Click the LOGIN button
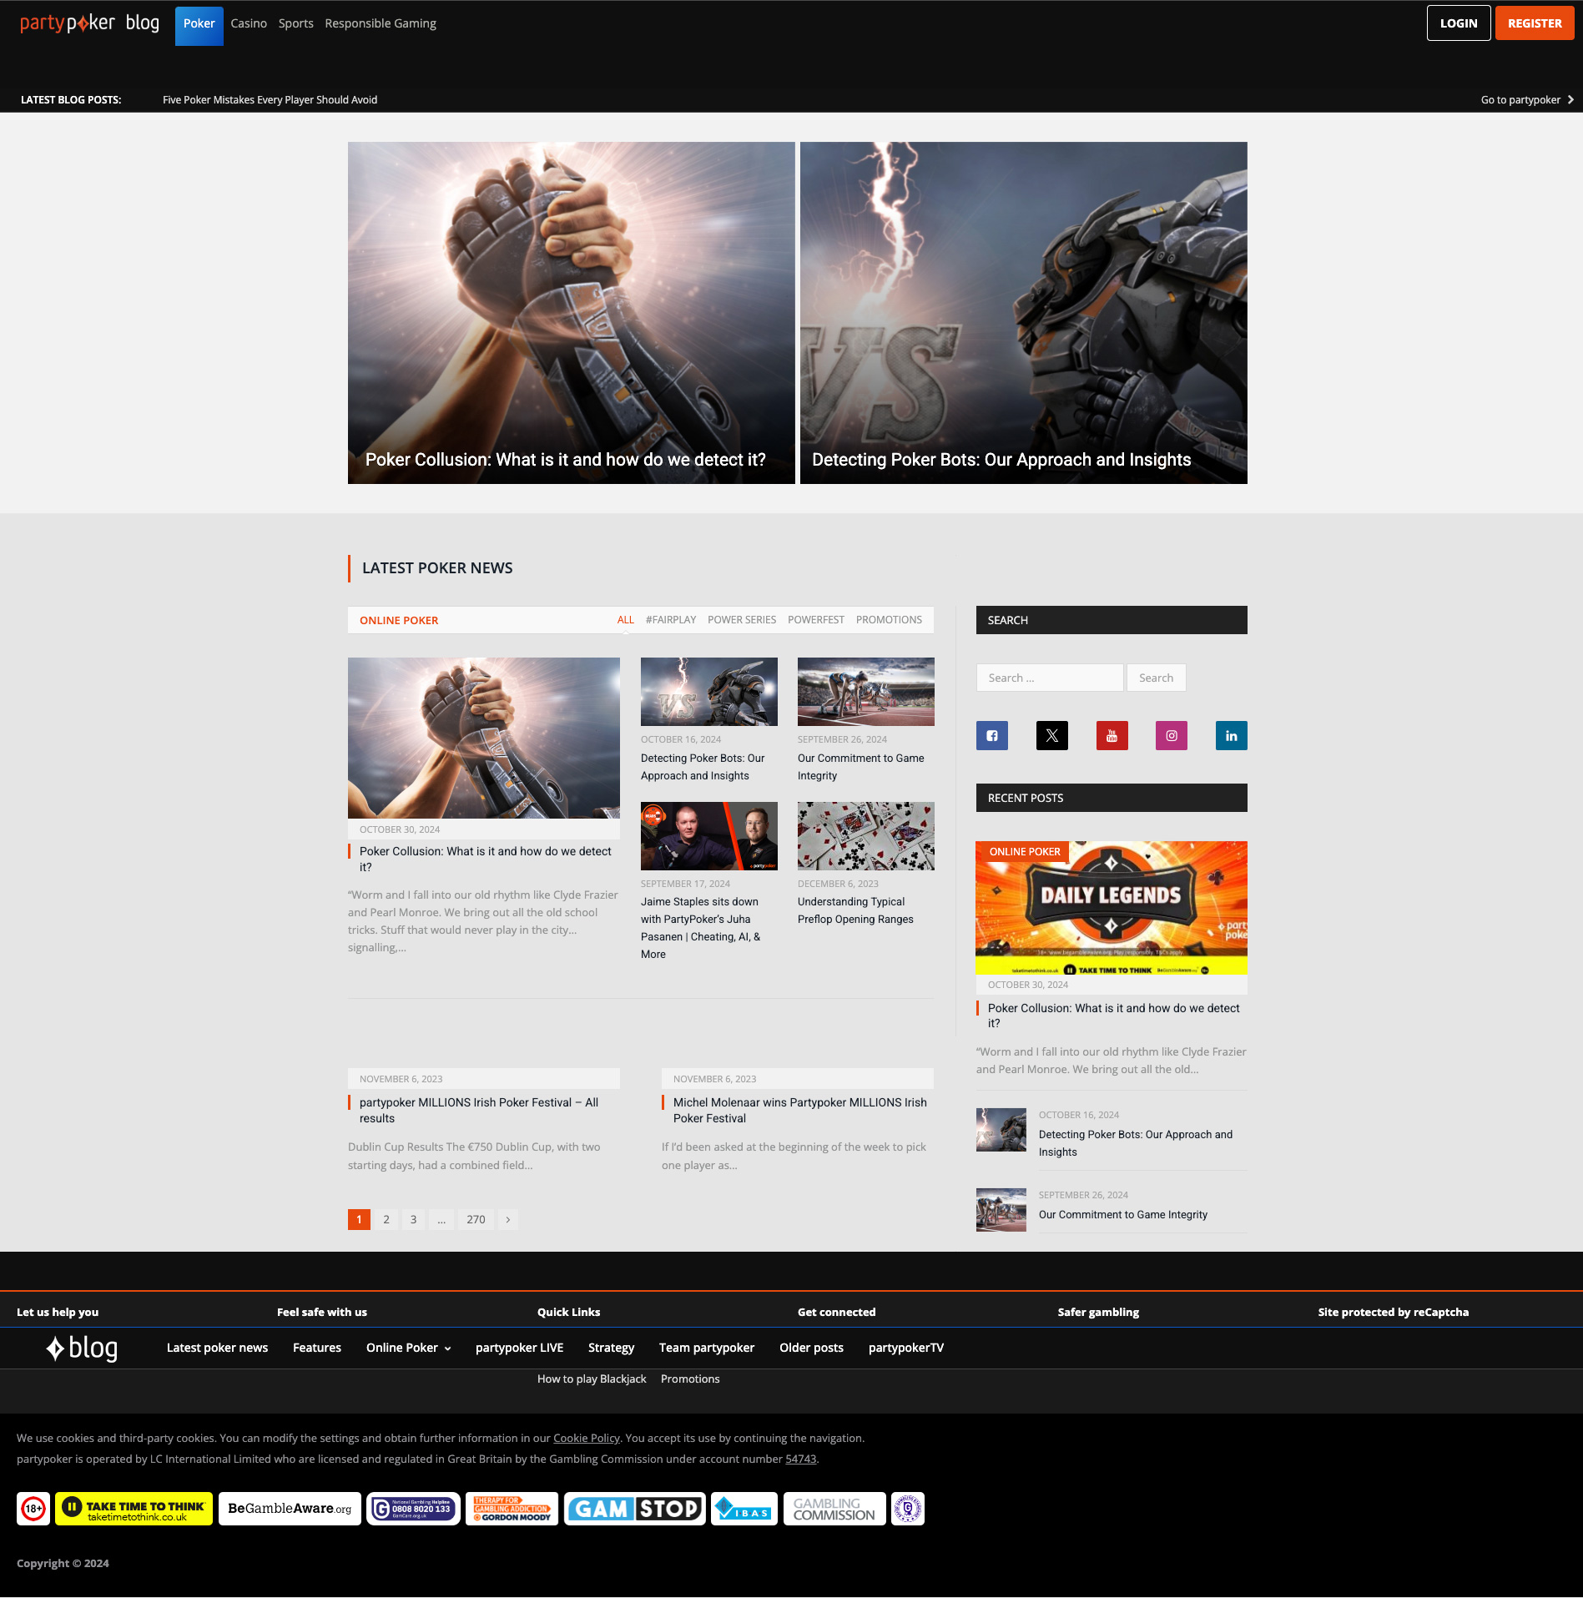1583x1598 pixels. pyautogui.click(x=1459, y=23)
